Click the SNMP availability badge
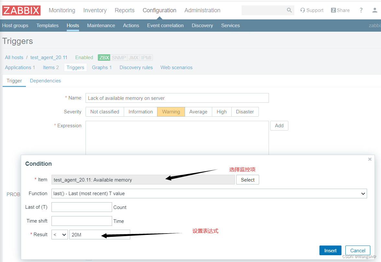This screenshot has width=381, height=262. [119, 58]
